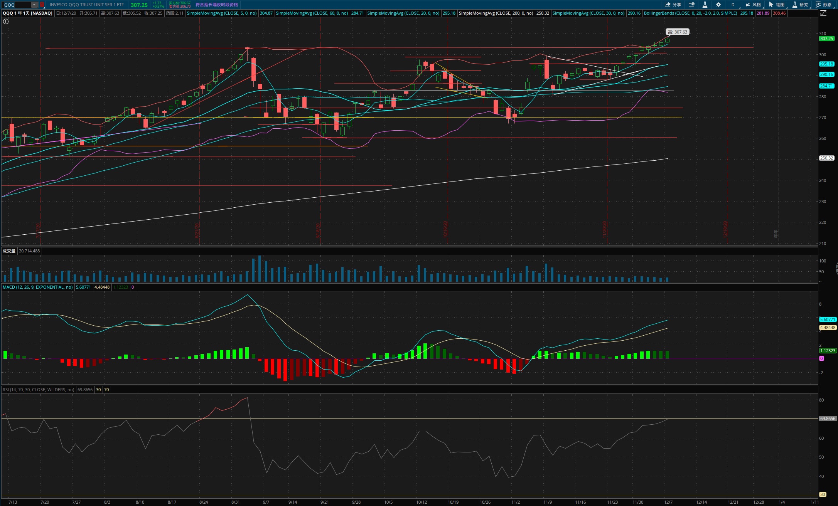
Task: Click SimpleMovingAvg (CLOSE, 200, 0, no) label
Action: [496, 13]
